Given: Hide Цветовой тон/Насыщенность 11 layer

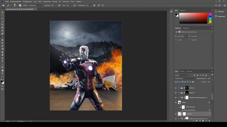Looking at the screenshot, I should [x=176, y=98].
